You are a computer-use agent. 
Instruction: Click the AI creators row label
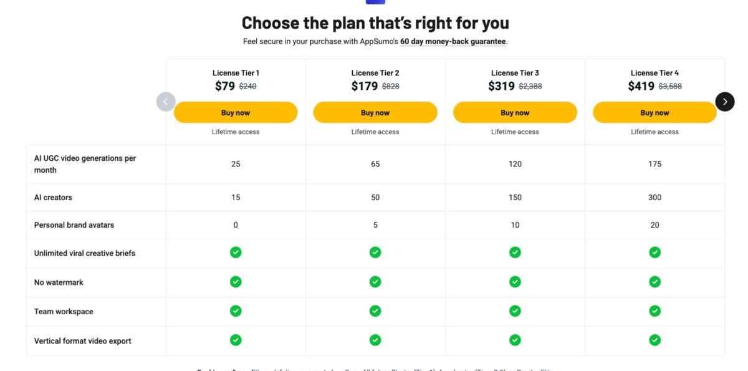pos(53,198)
